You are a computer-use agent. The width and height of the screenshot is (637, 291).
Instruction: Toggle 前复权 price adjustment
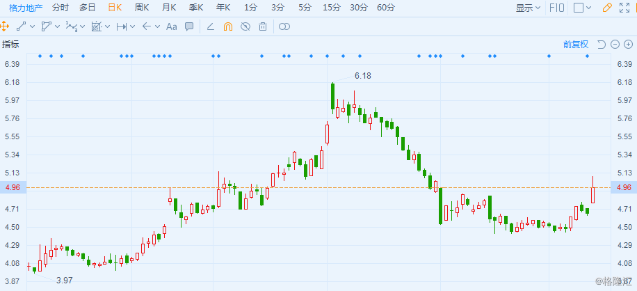point(576,45)
